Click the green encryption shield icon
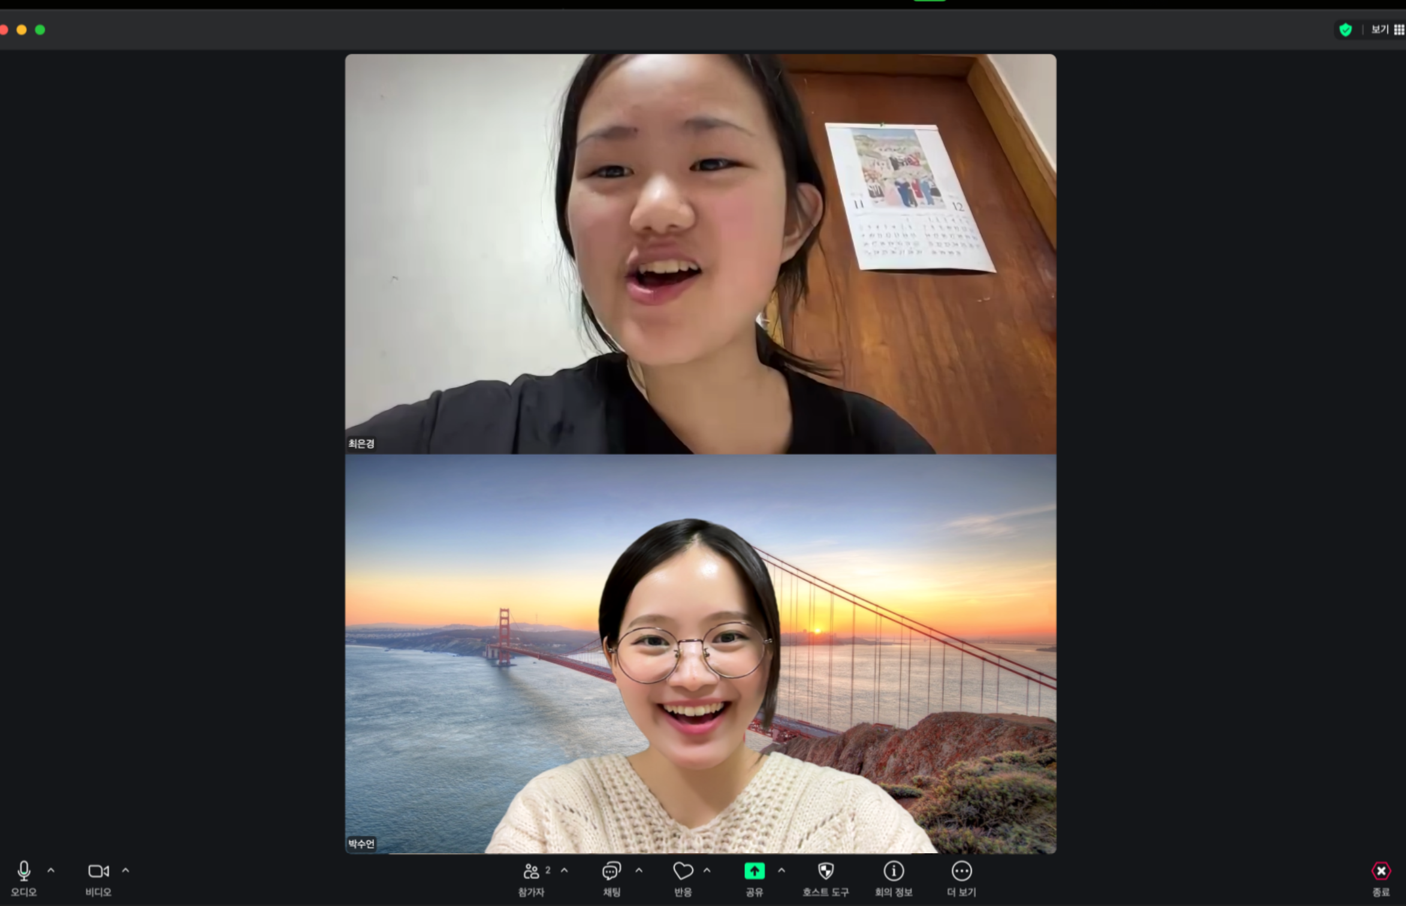Image resolution: width=1406 pixels, height=906 pixels. 1345,30
